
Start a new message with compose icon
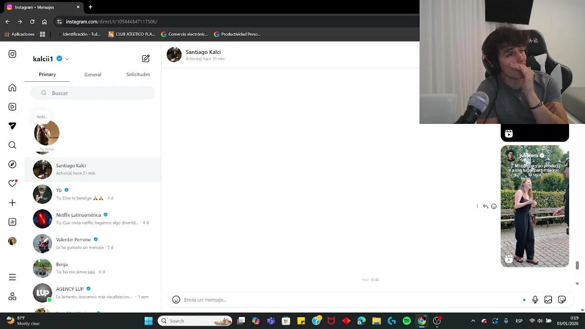point(146,58)
